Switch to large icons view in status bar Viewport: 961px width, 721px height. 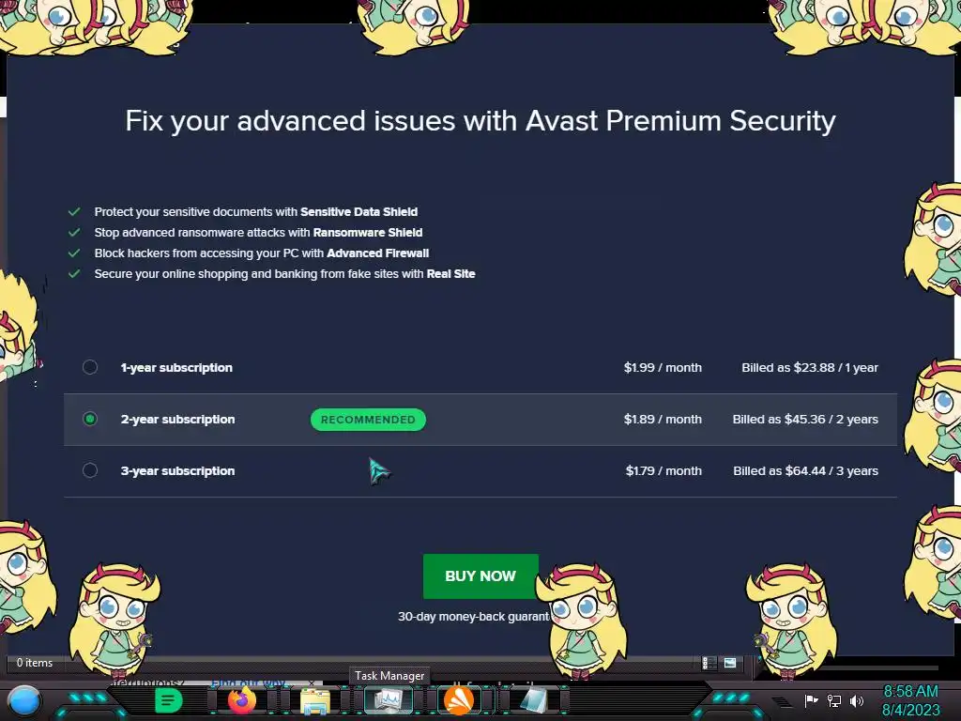point(730,663)
